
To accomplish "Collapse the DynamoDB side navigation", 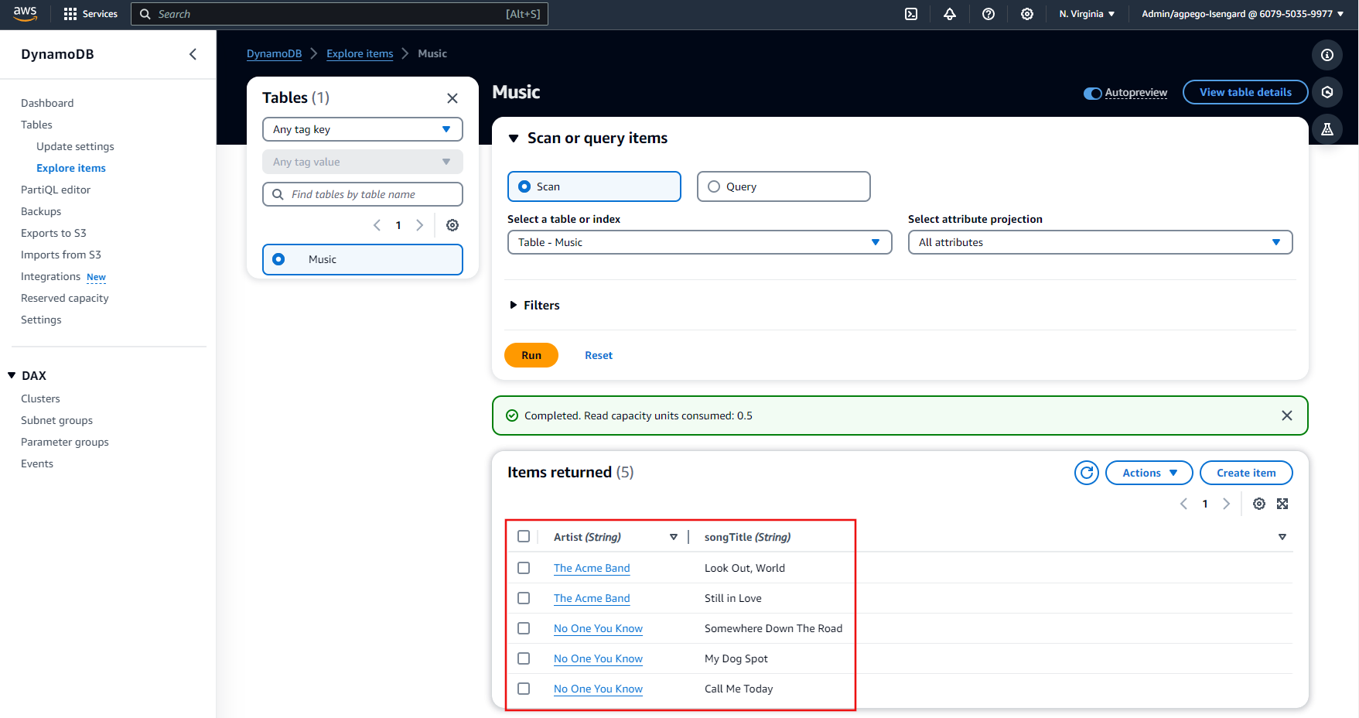I will (193, 54).
